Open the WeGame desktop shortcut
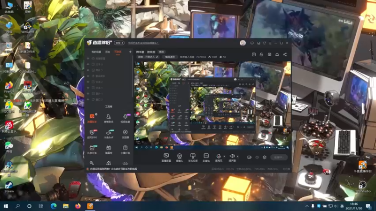Screen dimensions: 376x211 28,28
